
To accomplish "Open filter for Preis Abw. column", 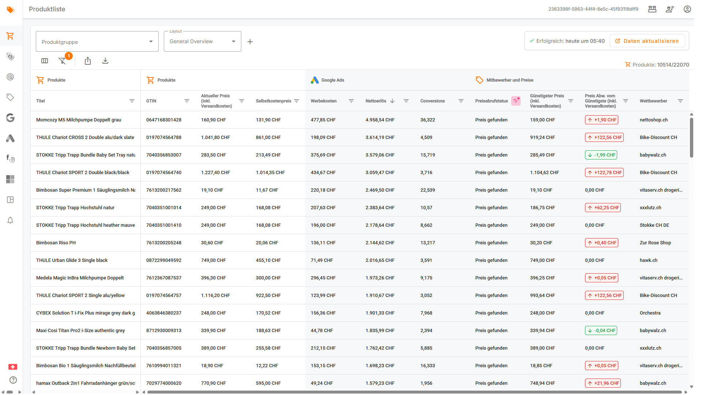I will (626, 101).
